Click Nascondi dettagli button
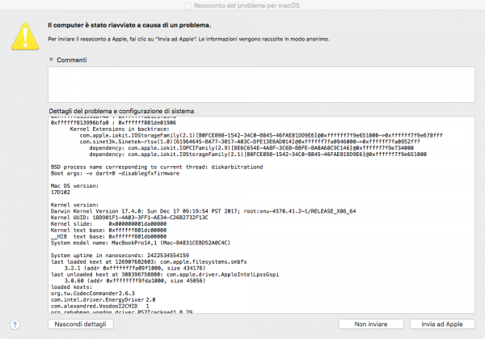 (80, 324)
